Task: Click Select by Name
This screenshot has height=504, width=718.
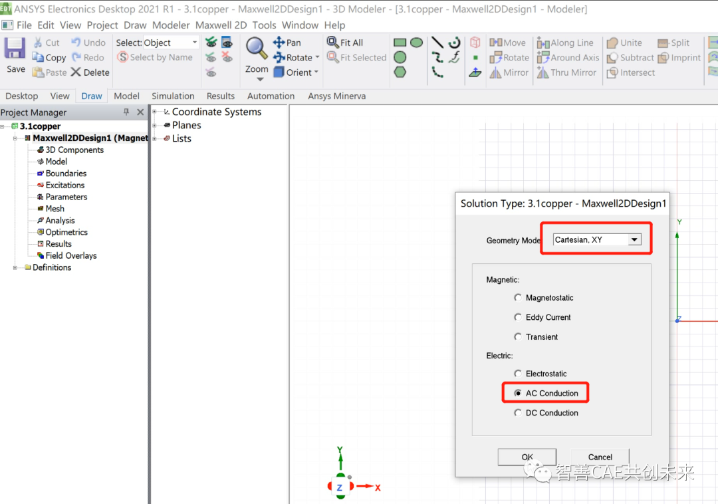Action: 155,57
